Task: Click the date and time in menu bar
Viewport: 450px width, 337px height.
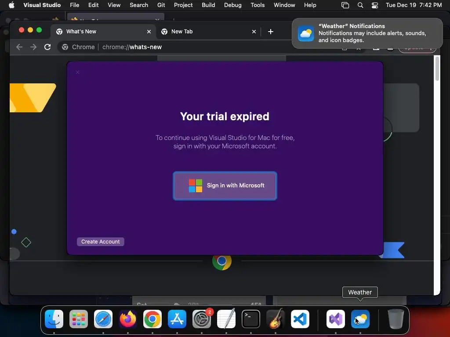Action: click(414, 5)
